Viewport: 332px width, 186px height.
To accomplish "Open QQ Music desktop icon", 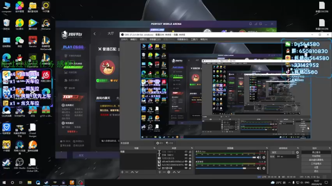I will (20, 24).
